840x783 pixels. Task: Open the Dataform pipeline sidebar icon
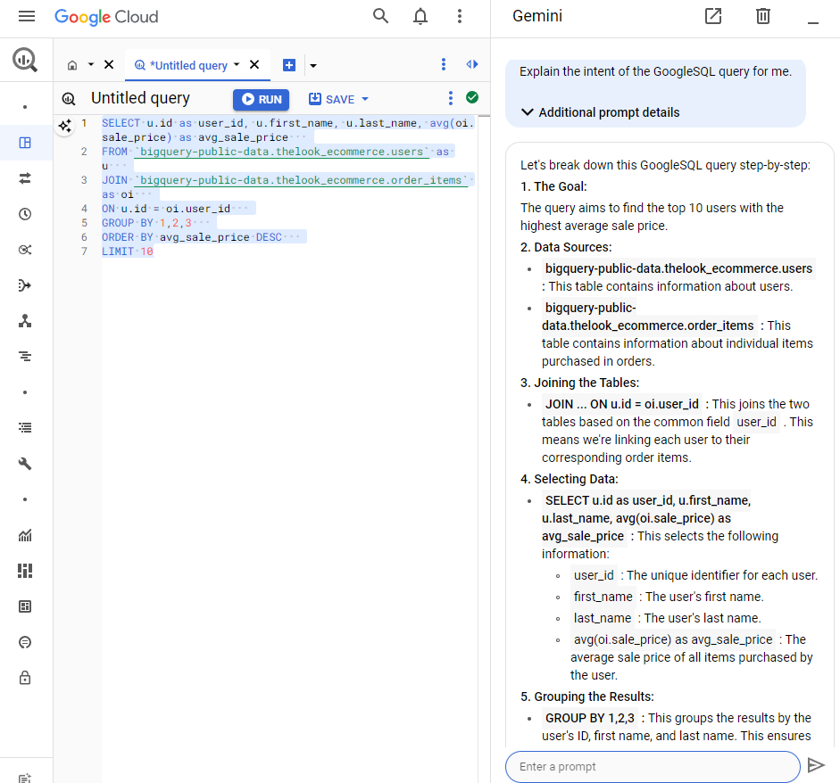click(25, 285)
